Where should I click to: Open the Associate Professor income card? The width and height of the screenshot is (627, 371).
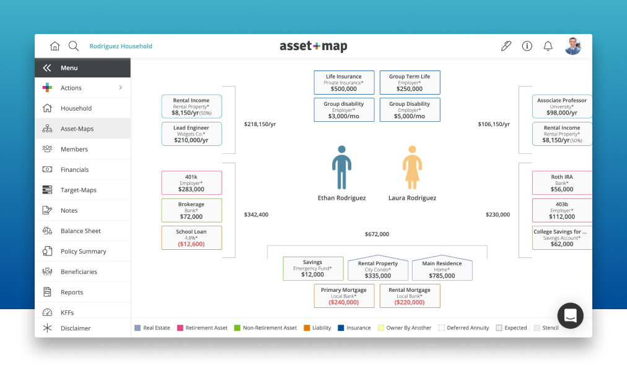pos(562,106)
